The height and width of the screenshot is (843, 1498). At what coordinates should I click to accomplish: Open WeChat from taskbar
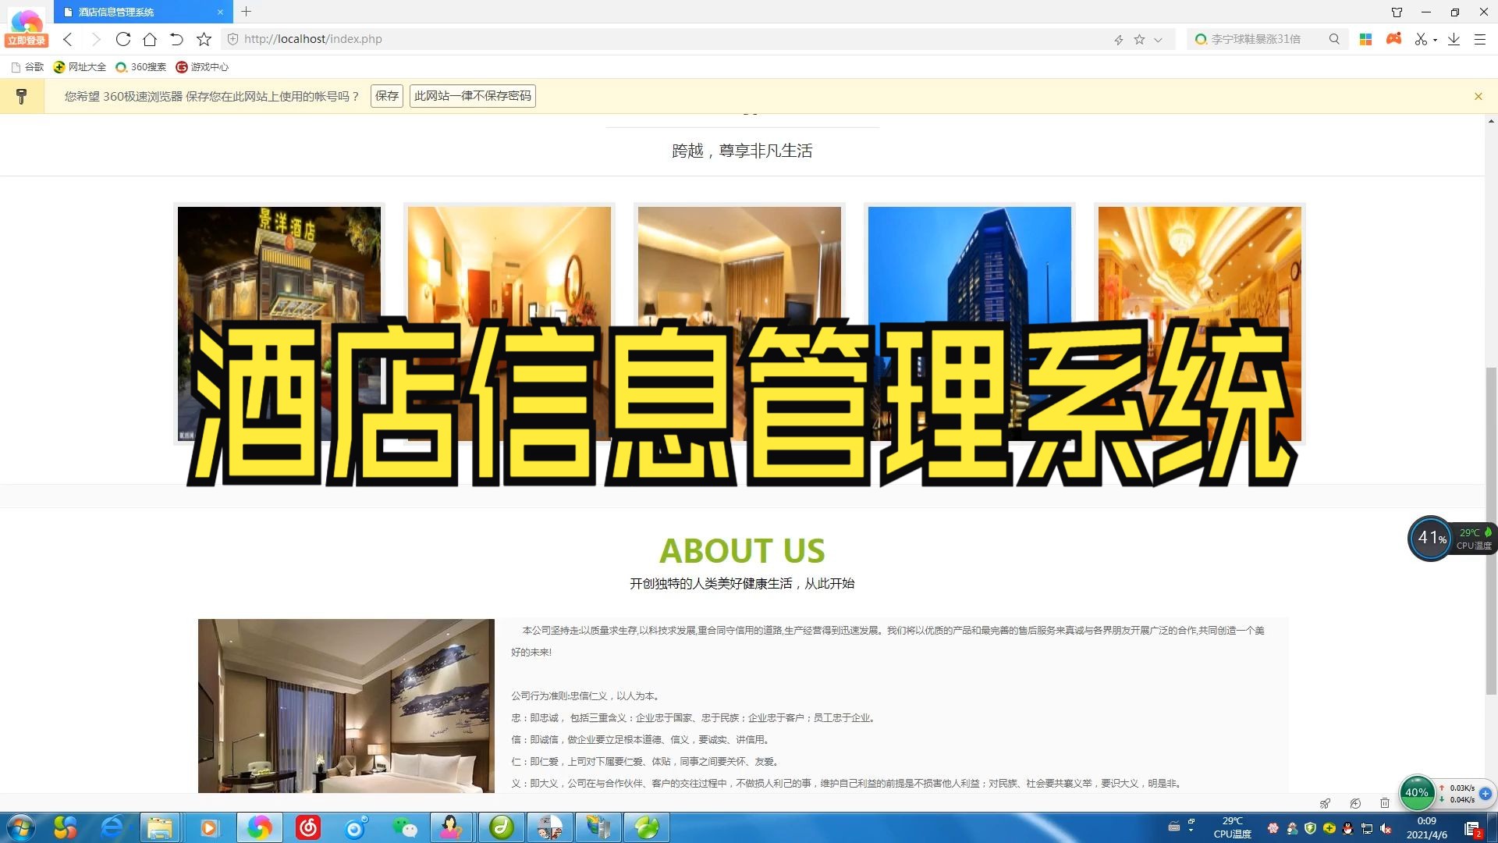(404, 827)
